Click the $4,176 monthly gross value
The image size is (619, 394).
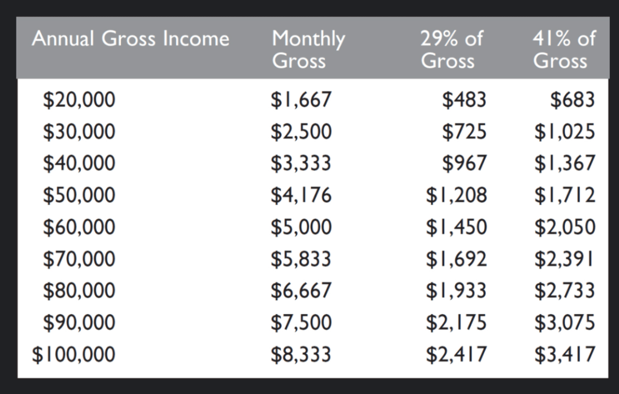click(301, 195)
